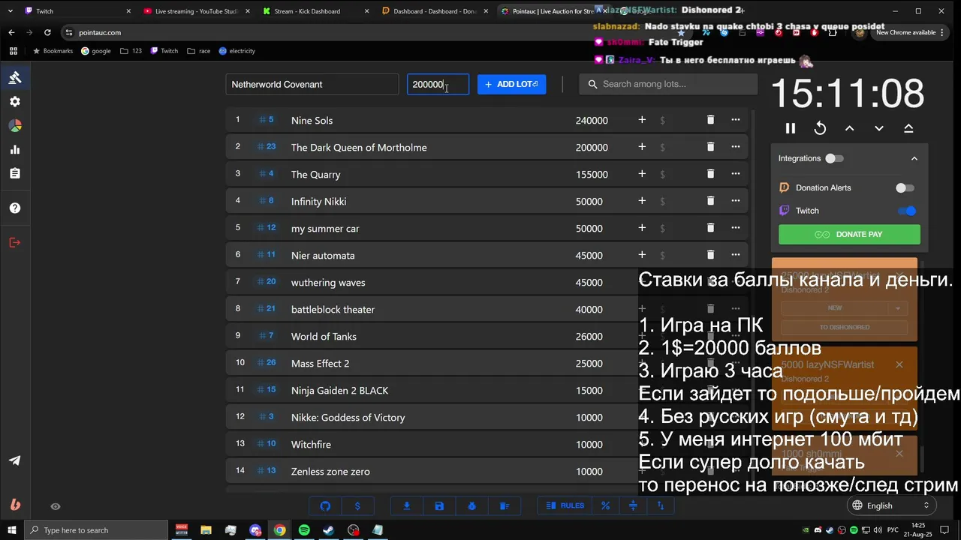This screenshot has height=540, width=961.
Task: Open statistics bar-chart icon in sidebar
Action: [x=15, y=149]
